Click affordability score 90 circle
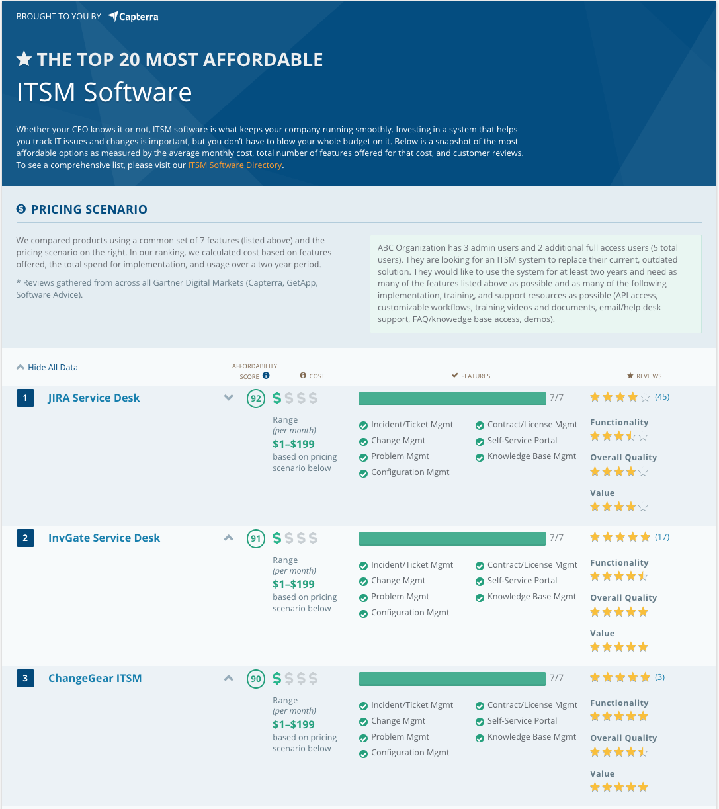This screenshot has width=719, height=809. 255,679
